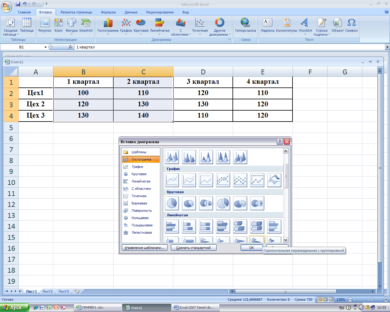Open the Name Box dropdown for B1
Viewport: 390px width, 312px height.
(45, 47)
